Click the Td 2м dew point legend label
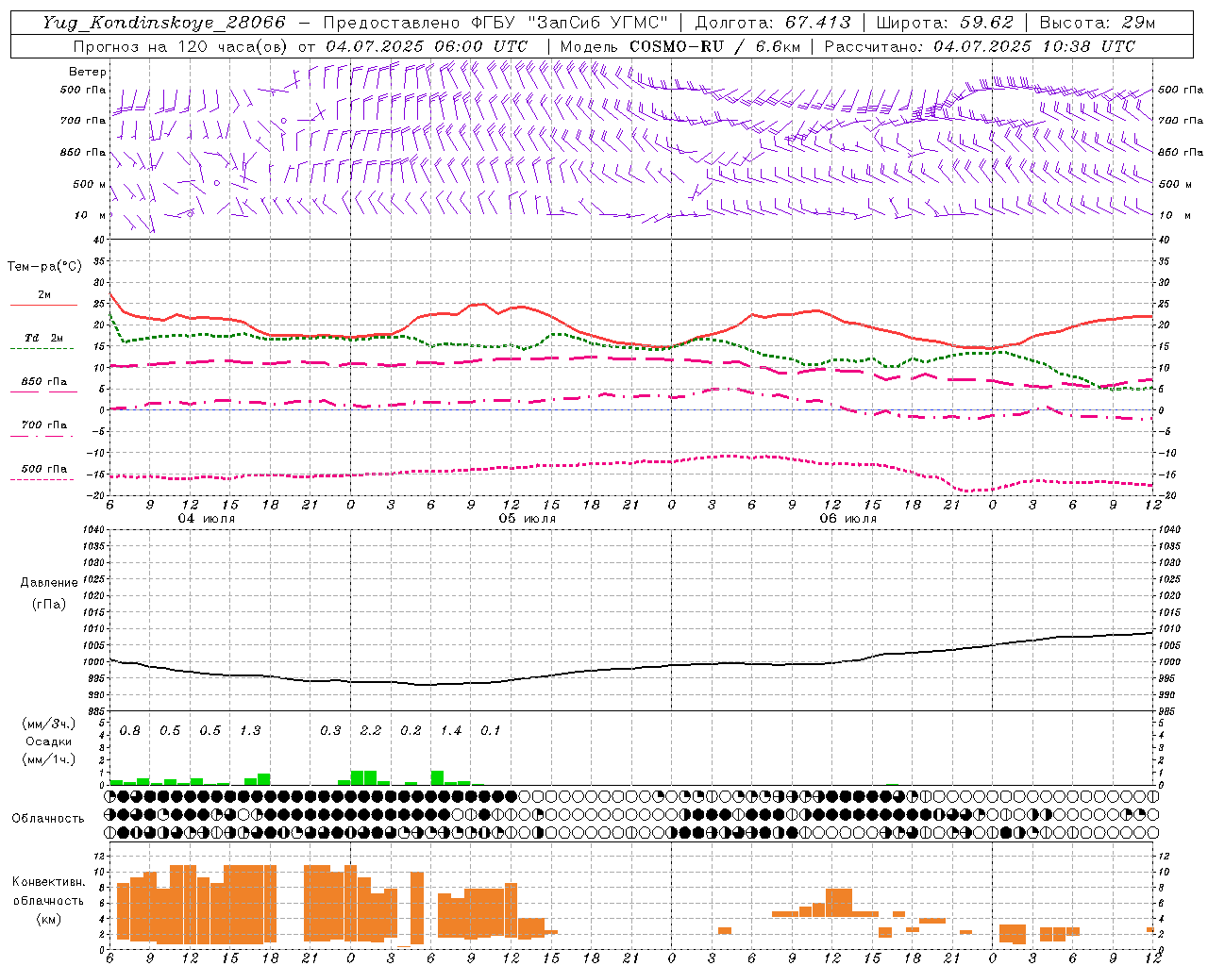Screen dimensions: 1208x966 click(x=44, y=338)
